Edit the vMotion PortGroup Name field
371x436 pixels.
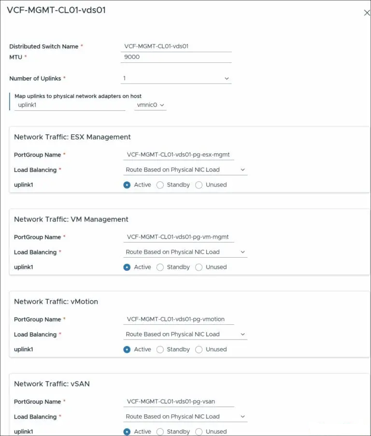click(179, 319)
